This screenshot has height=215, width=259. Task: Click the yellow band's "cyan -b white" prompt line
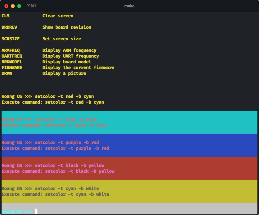pos(50,188)
